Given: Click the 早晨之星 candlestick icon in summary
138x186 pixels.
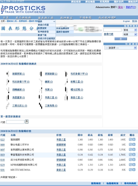Looking at the screenshot, I should coord(40,98).
